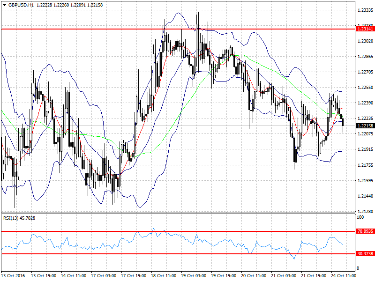The width and height of the screenshot is (375, 281).
Task: Click the 1.21915 price scale value
Action: tap(365, 149)
